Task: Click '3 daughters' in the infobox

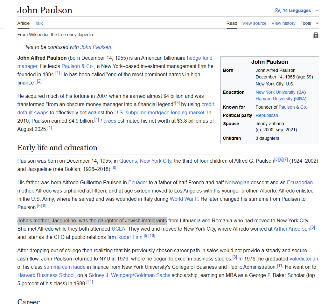Action: coord(267,138)
